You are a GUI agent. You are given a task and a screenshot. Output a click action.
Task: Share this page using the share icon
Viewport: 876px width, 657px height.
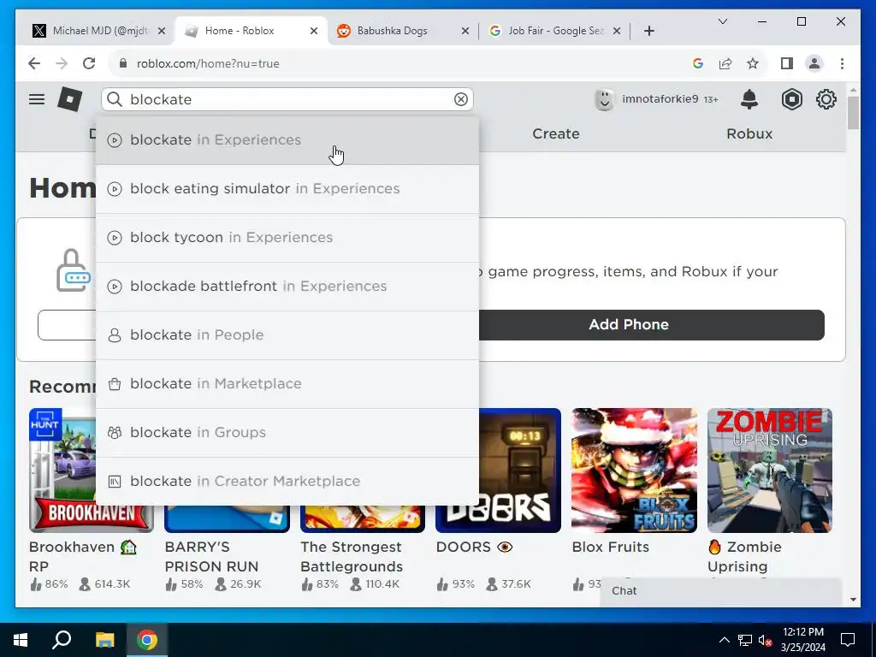[725, 63]
